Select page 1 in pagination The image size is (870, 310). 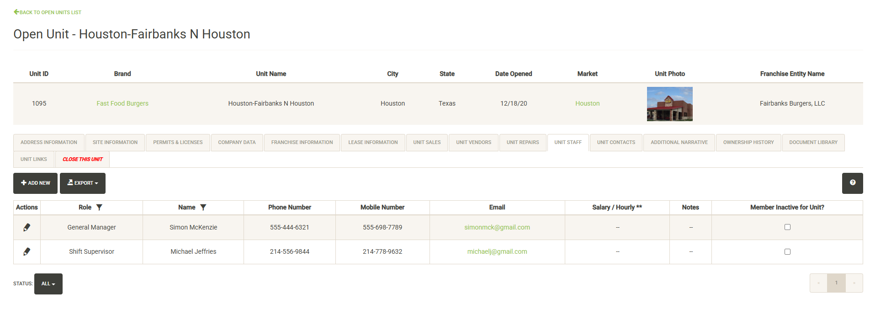click(836, 283)
